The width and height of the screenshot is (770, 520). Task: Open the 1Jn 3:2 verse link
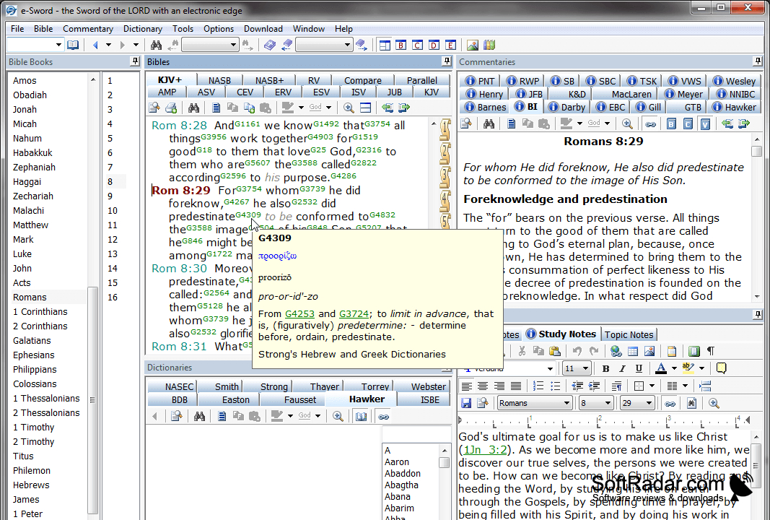(485, 450)
